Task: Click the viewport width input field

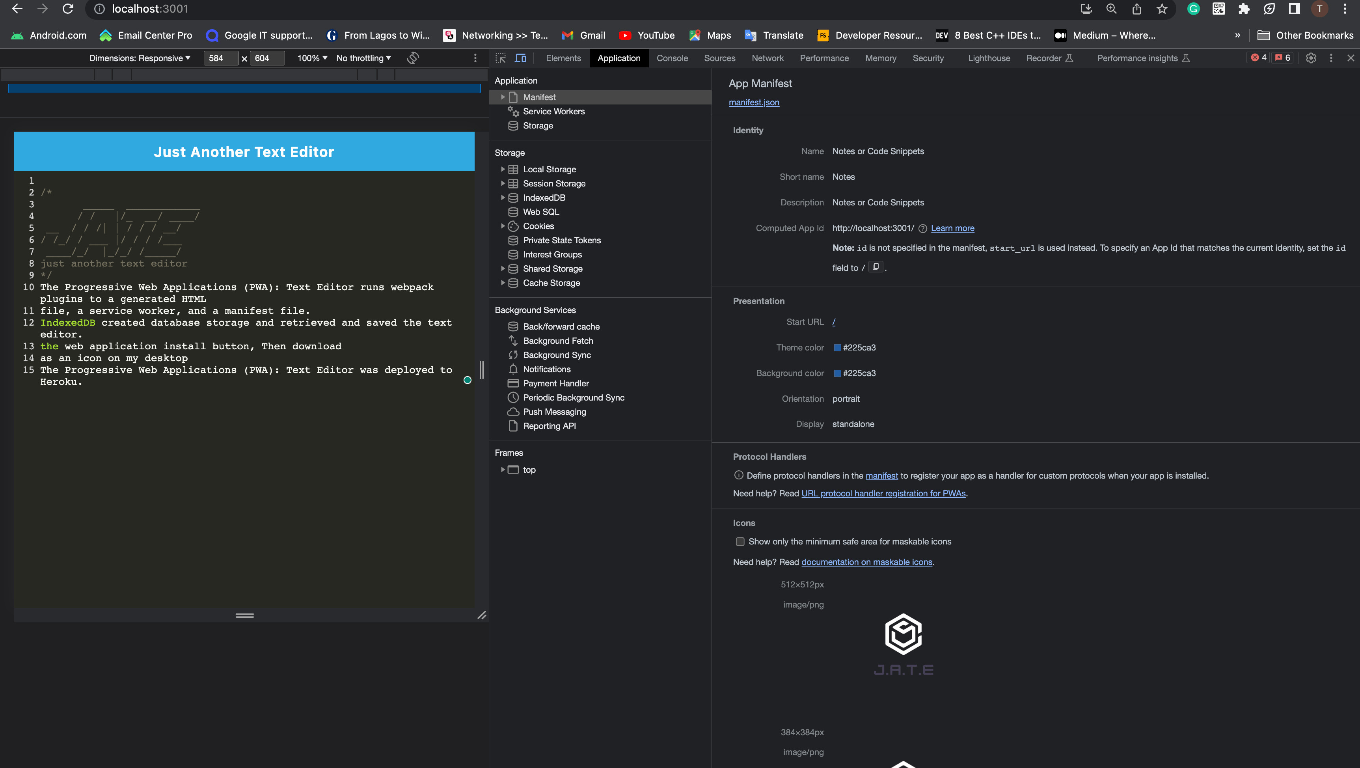Action: (x=220, y=58)
